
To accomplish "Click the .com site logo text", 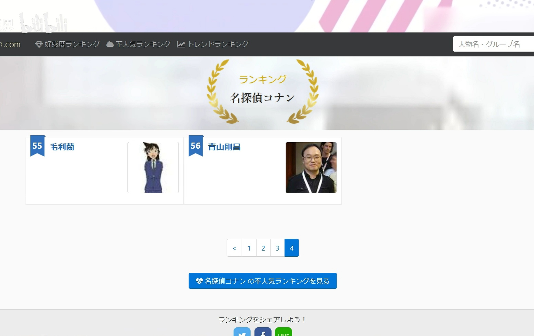I will coord(10,44).
